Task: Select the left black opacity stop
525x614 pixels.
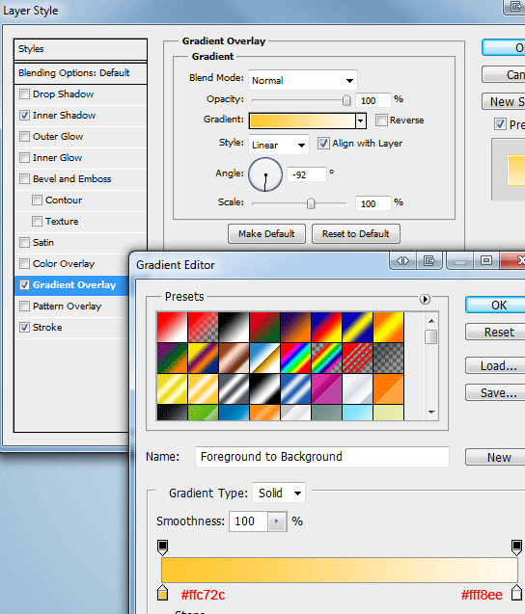Action: [x=163, y=547]
